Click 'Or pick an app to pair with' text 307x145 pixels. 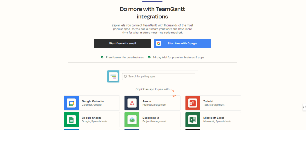tap(153, 89)
